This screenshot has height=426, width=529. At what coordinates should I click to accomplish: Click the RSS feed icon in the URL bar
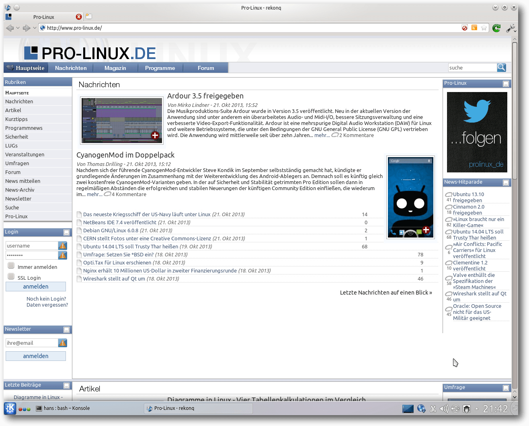[474, 28]
